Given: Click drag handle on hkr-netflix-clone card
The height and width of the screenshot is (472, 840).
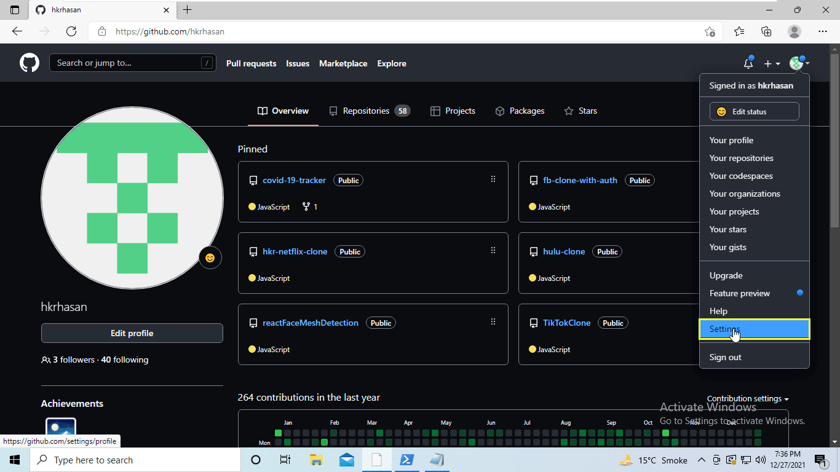Looking at the screenshot, I should pyautogui.click(x=493, y=251).
